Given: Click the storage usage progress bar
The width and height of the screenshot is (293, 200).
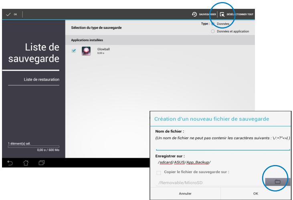Looking at the screenshot, I should tap(34, 147).
